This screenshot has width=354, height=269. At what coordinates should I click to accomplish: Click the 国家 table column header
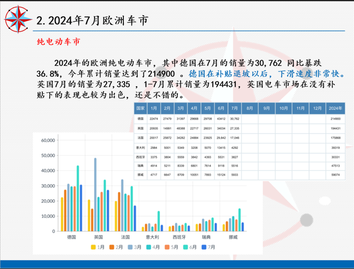click(x=140, y=108)
